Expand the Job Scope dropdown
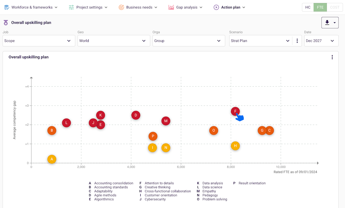 (39, 41)
